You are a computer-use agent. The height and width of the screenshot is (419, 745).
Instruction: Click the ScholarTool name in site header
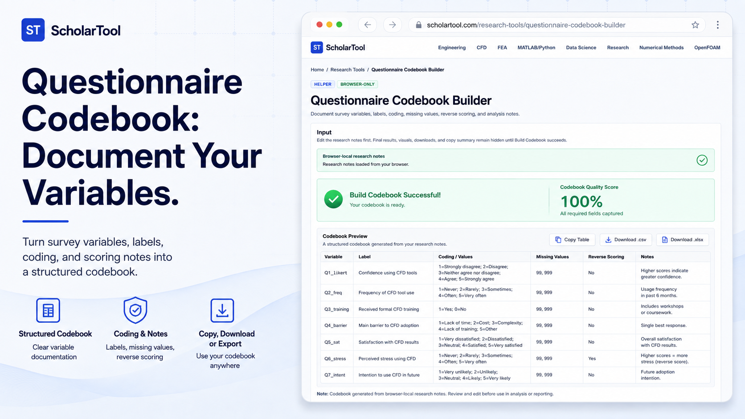345,48
